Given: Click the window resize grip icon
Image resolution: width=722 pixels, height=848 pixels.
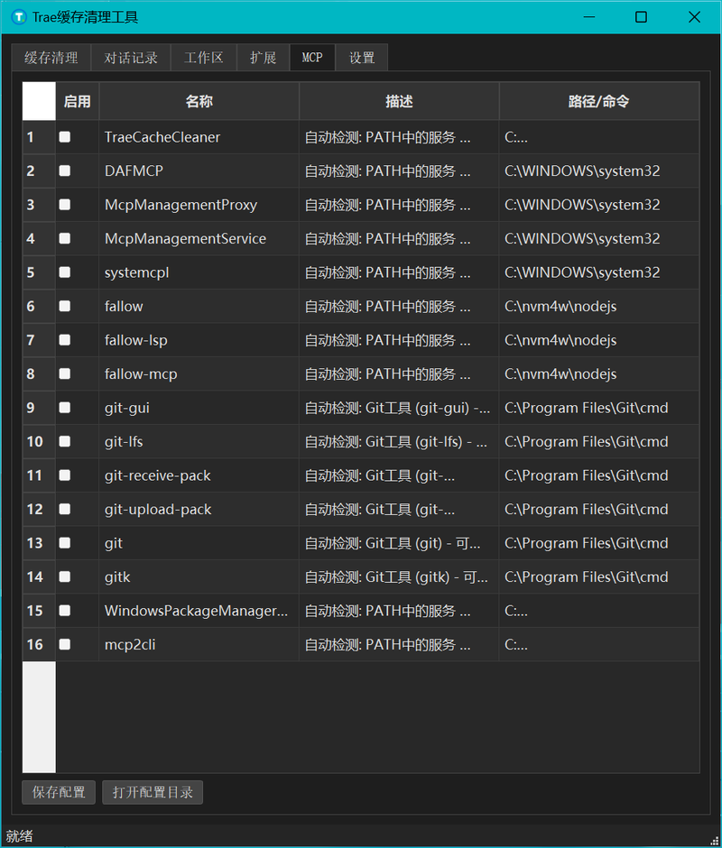Looking at the screenshot, I should point(715,840).
